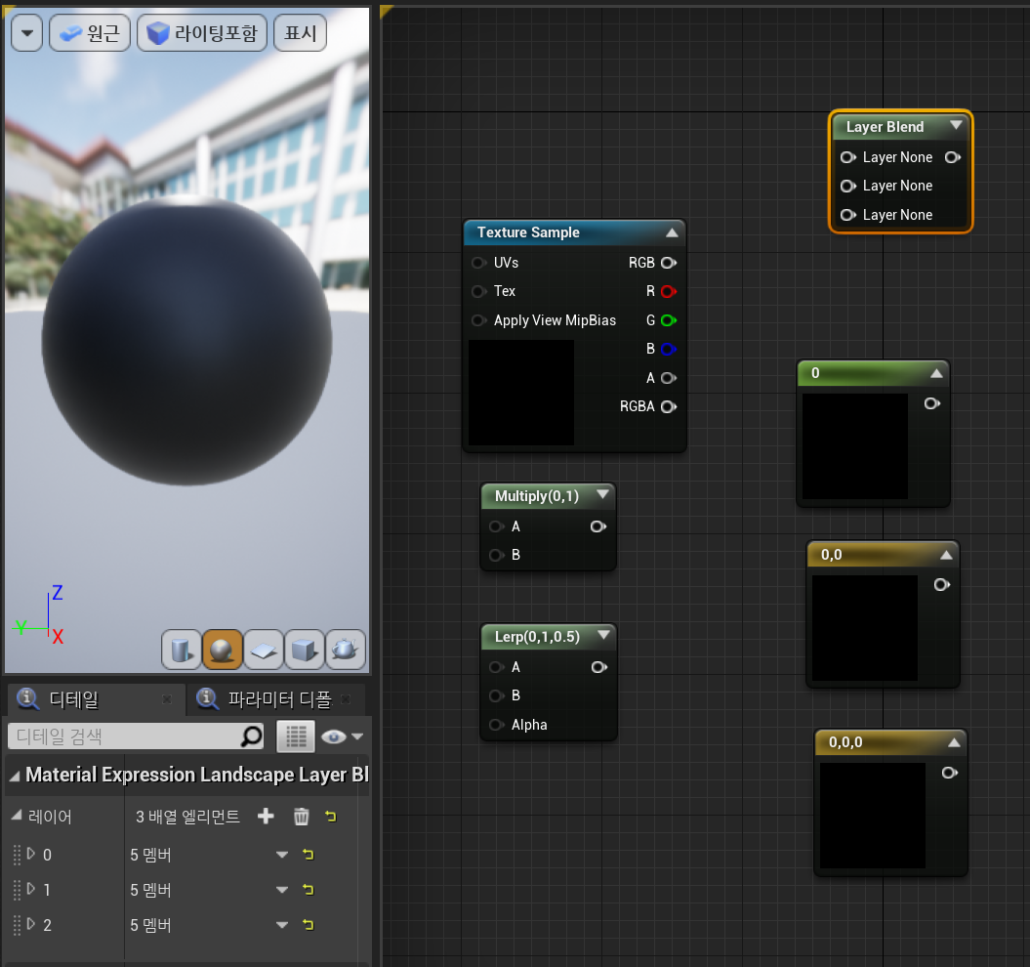This screenshot has width=1030, height=967.
Task: Expand the Lerp(0,1,0.5) node arrow
Action: (603, 635)
